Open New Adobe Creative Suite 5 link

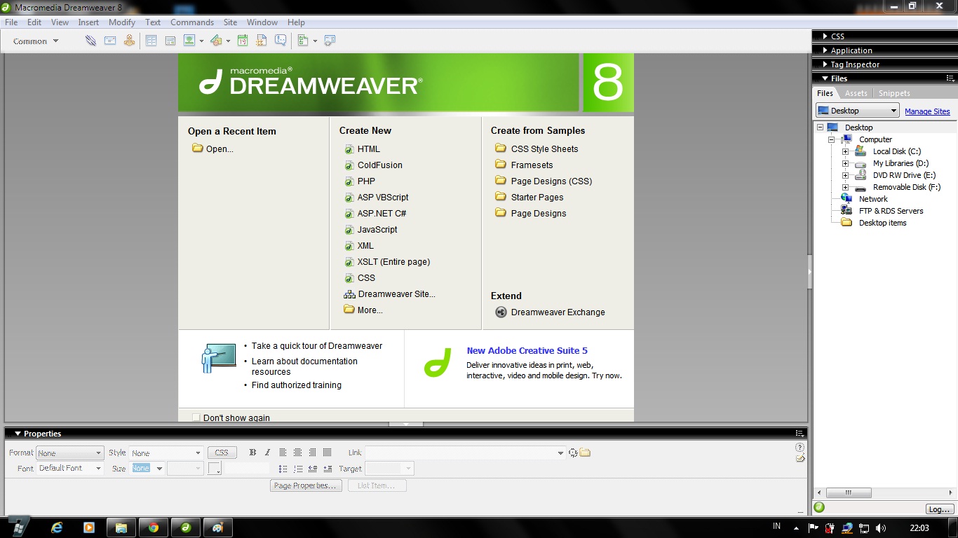527,351
